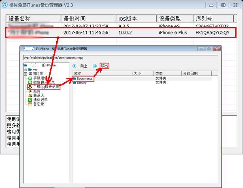
Task: Select the Documents folder row
Action: point(84,79)
